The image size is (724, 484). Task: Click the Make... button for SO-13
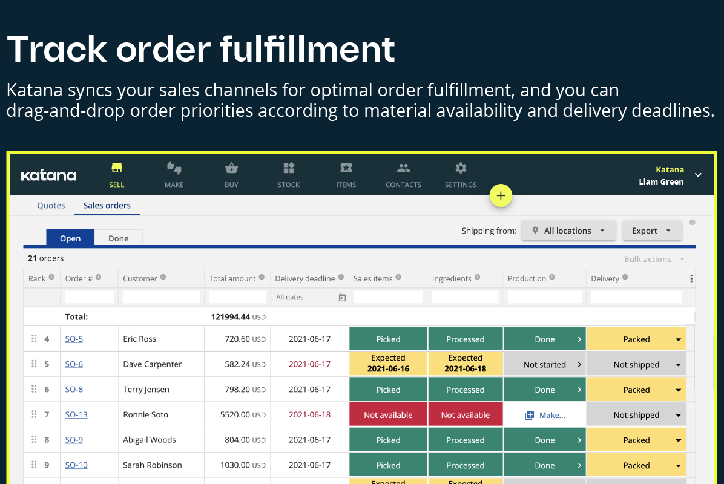[x=545, y=415]
